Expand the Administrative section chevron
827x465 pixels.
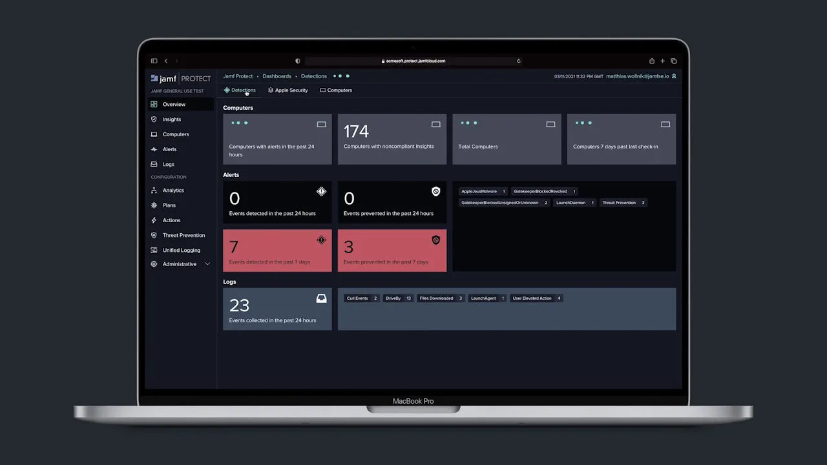coord(207,264)
